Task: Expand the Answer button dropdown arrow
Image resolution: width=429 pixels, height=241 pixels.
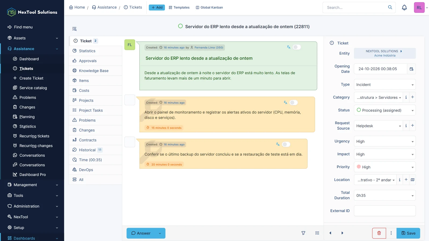Action: click(160, 233)
